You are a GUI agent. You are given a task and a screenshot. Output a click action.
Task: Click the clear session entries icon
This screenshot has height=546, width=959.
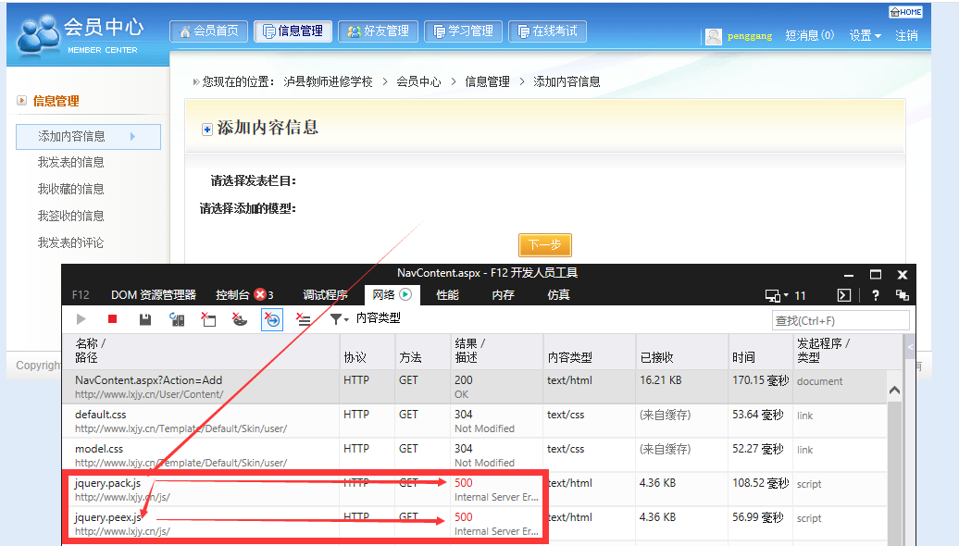303,319
